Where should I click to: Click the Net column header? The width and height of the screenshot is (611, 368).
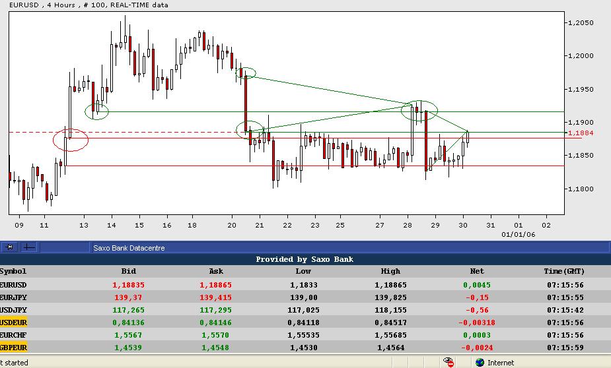[x=477, y=271]
